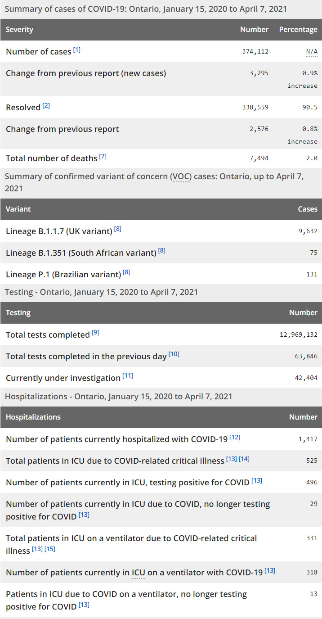Click the underlined ICU abbreviation in ventilator row
Screen dimensions: 322x619
click(139, 573)
